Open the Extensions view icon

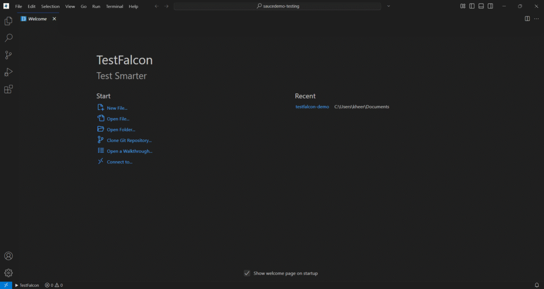pos(8,89)
